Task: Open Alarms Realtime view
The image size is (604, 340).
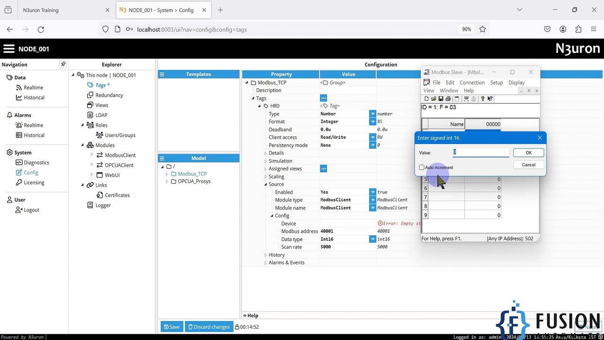Action: (33, 125)
